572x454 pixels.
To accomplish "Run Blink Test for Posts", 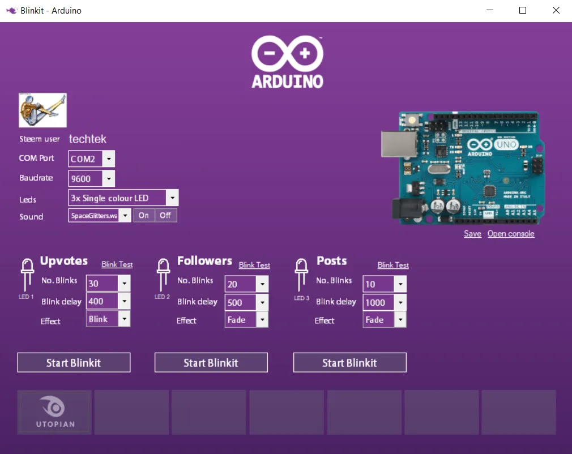I will pos(393,265).
